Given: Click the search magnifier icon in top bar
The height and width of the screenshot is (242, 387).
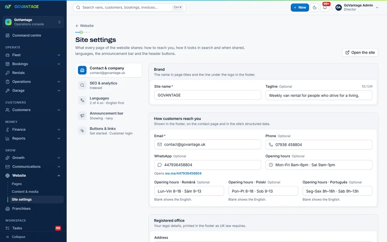Looking at the screenshot, I should 78,8.
